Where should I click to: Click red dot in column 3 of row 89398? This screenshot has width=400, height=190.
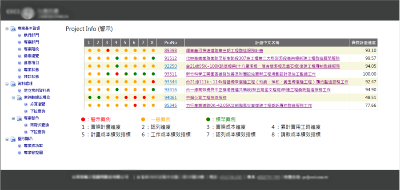pyautogui.click(x=108, y=51)
